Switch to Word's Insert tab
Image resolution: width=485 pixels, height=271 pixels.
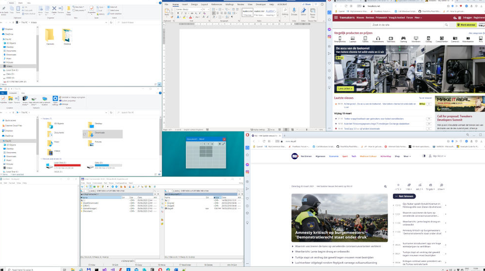point(185,5)
